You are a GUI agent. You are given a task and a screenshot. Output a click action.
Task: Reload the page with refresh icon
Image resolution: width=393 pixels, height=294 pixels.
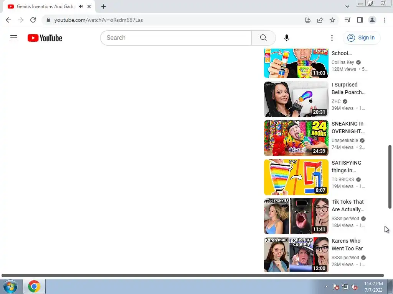click(33, 20)
